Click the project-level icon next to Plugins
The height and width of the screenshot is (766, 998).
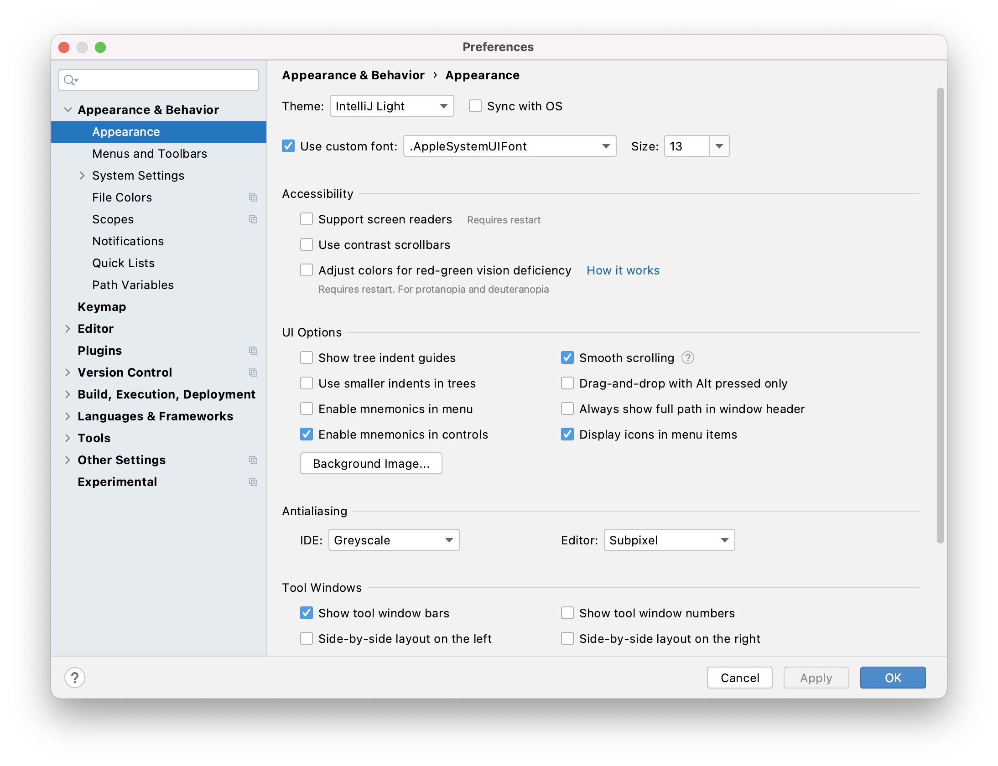tap(253, 351)
